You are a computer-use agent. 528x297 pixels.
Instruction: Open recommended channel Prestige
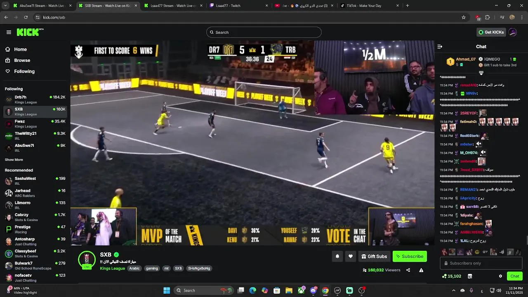coord(35,229)
